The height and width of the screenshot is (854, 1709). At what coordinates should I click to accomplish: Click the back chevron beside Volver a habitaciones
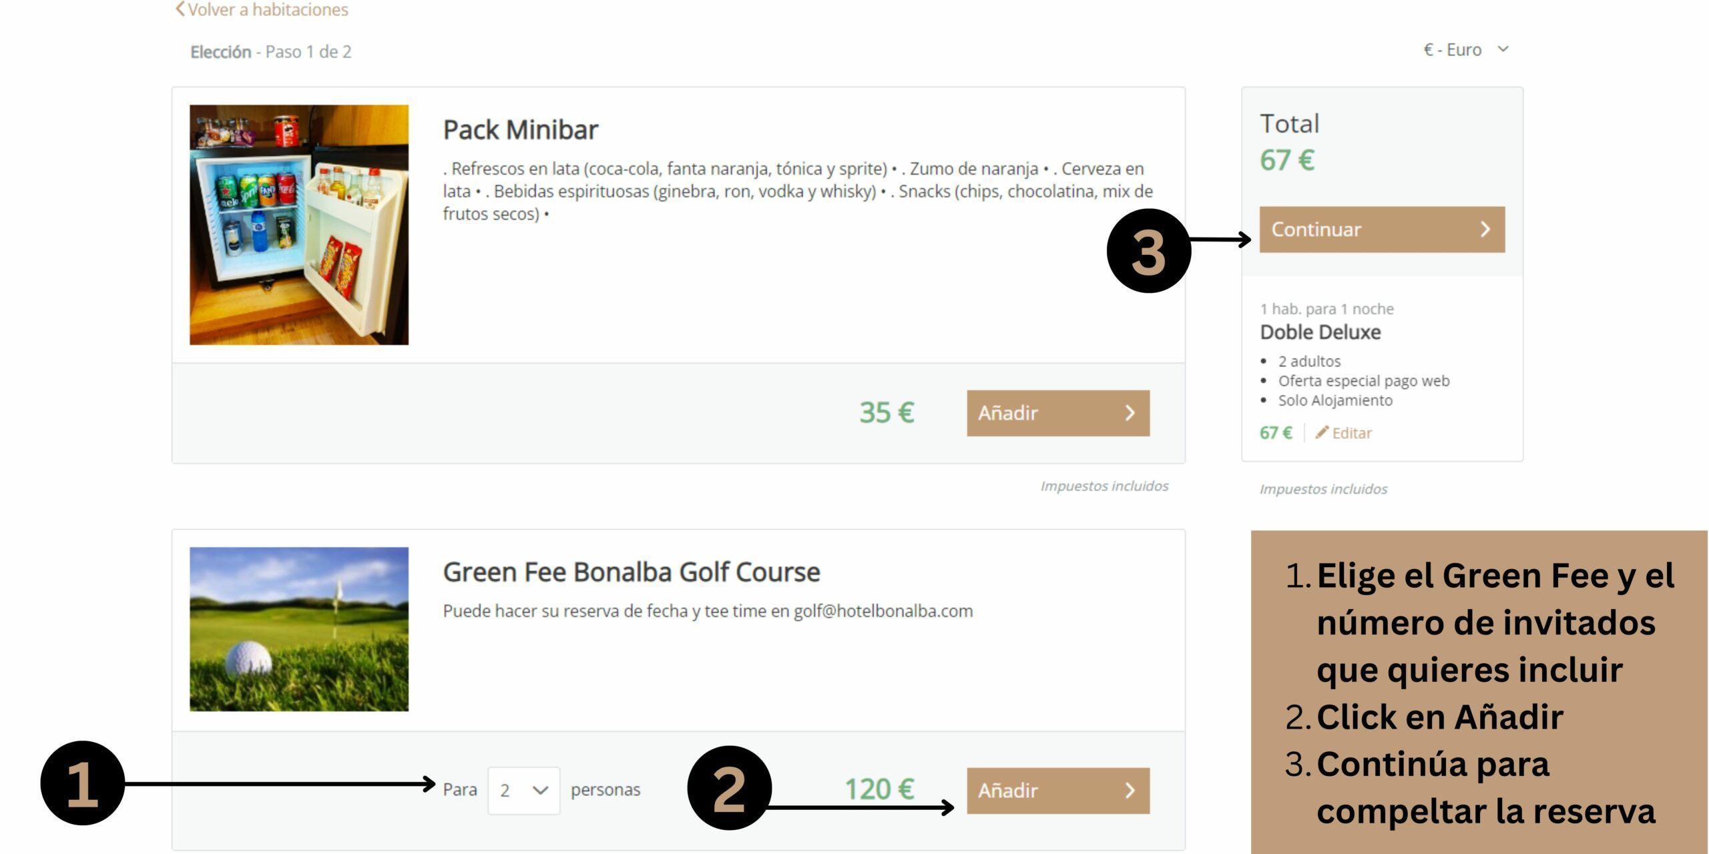pos(180,9)
